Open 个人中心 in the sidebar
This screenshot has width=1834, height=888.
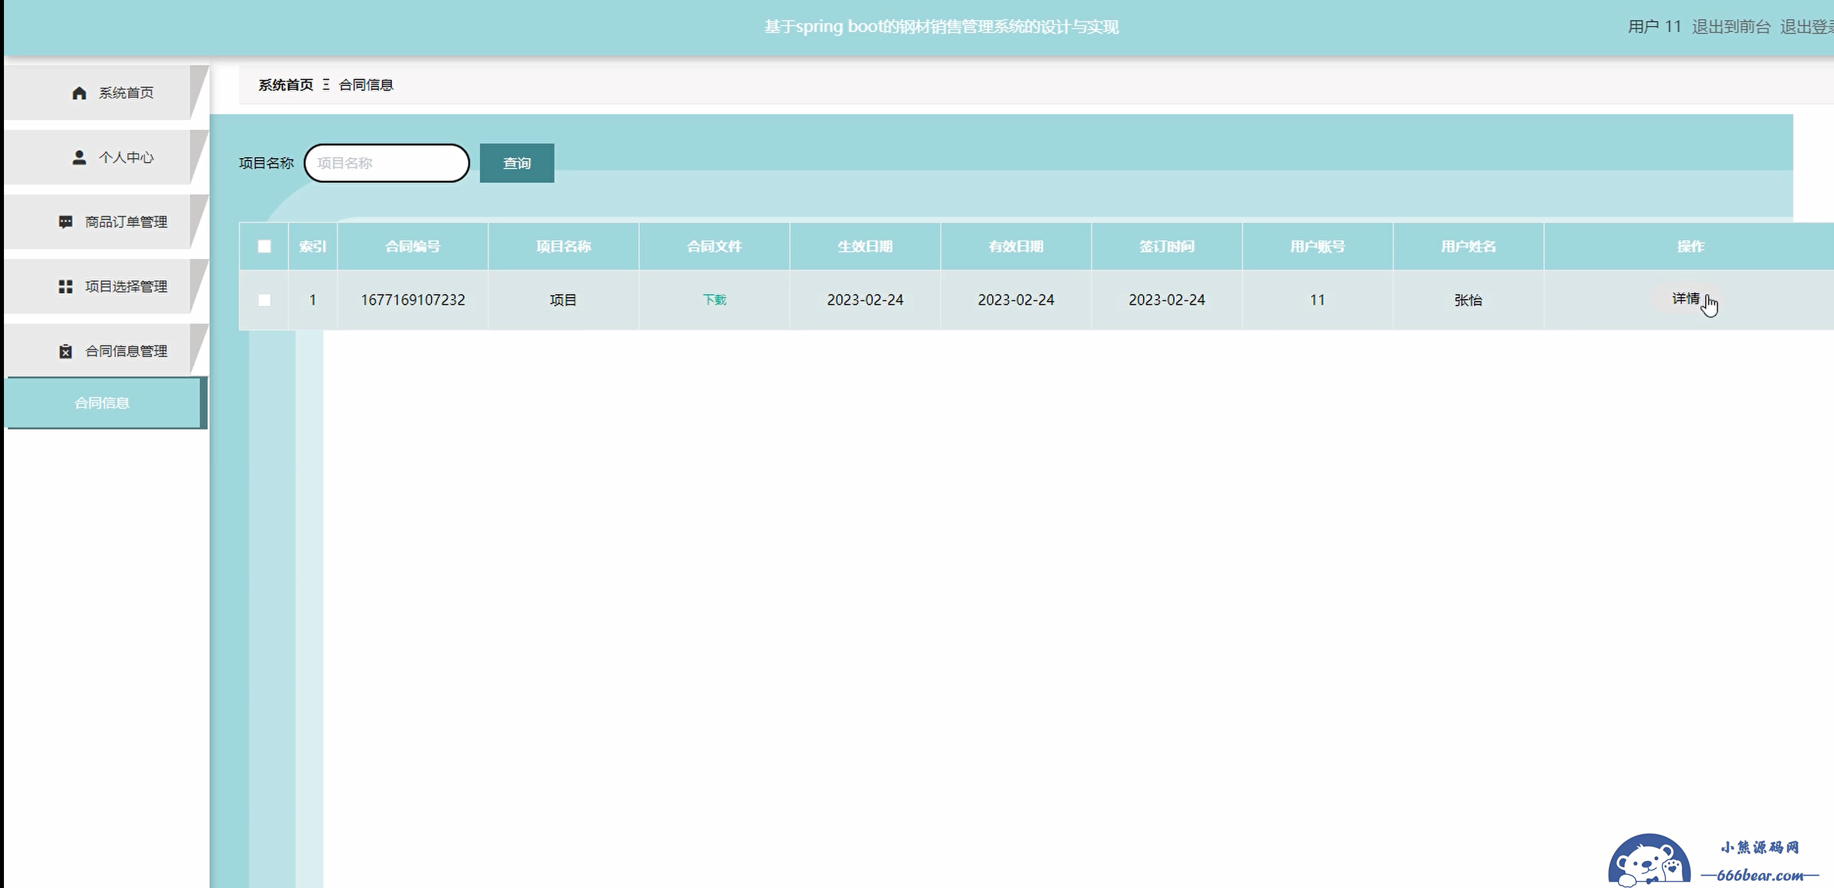[126, 157]
